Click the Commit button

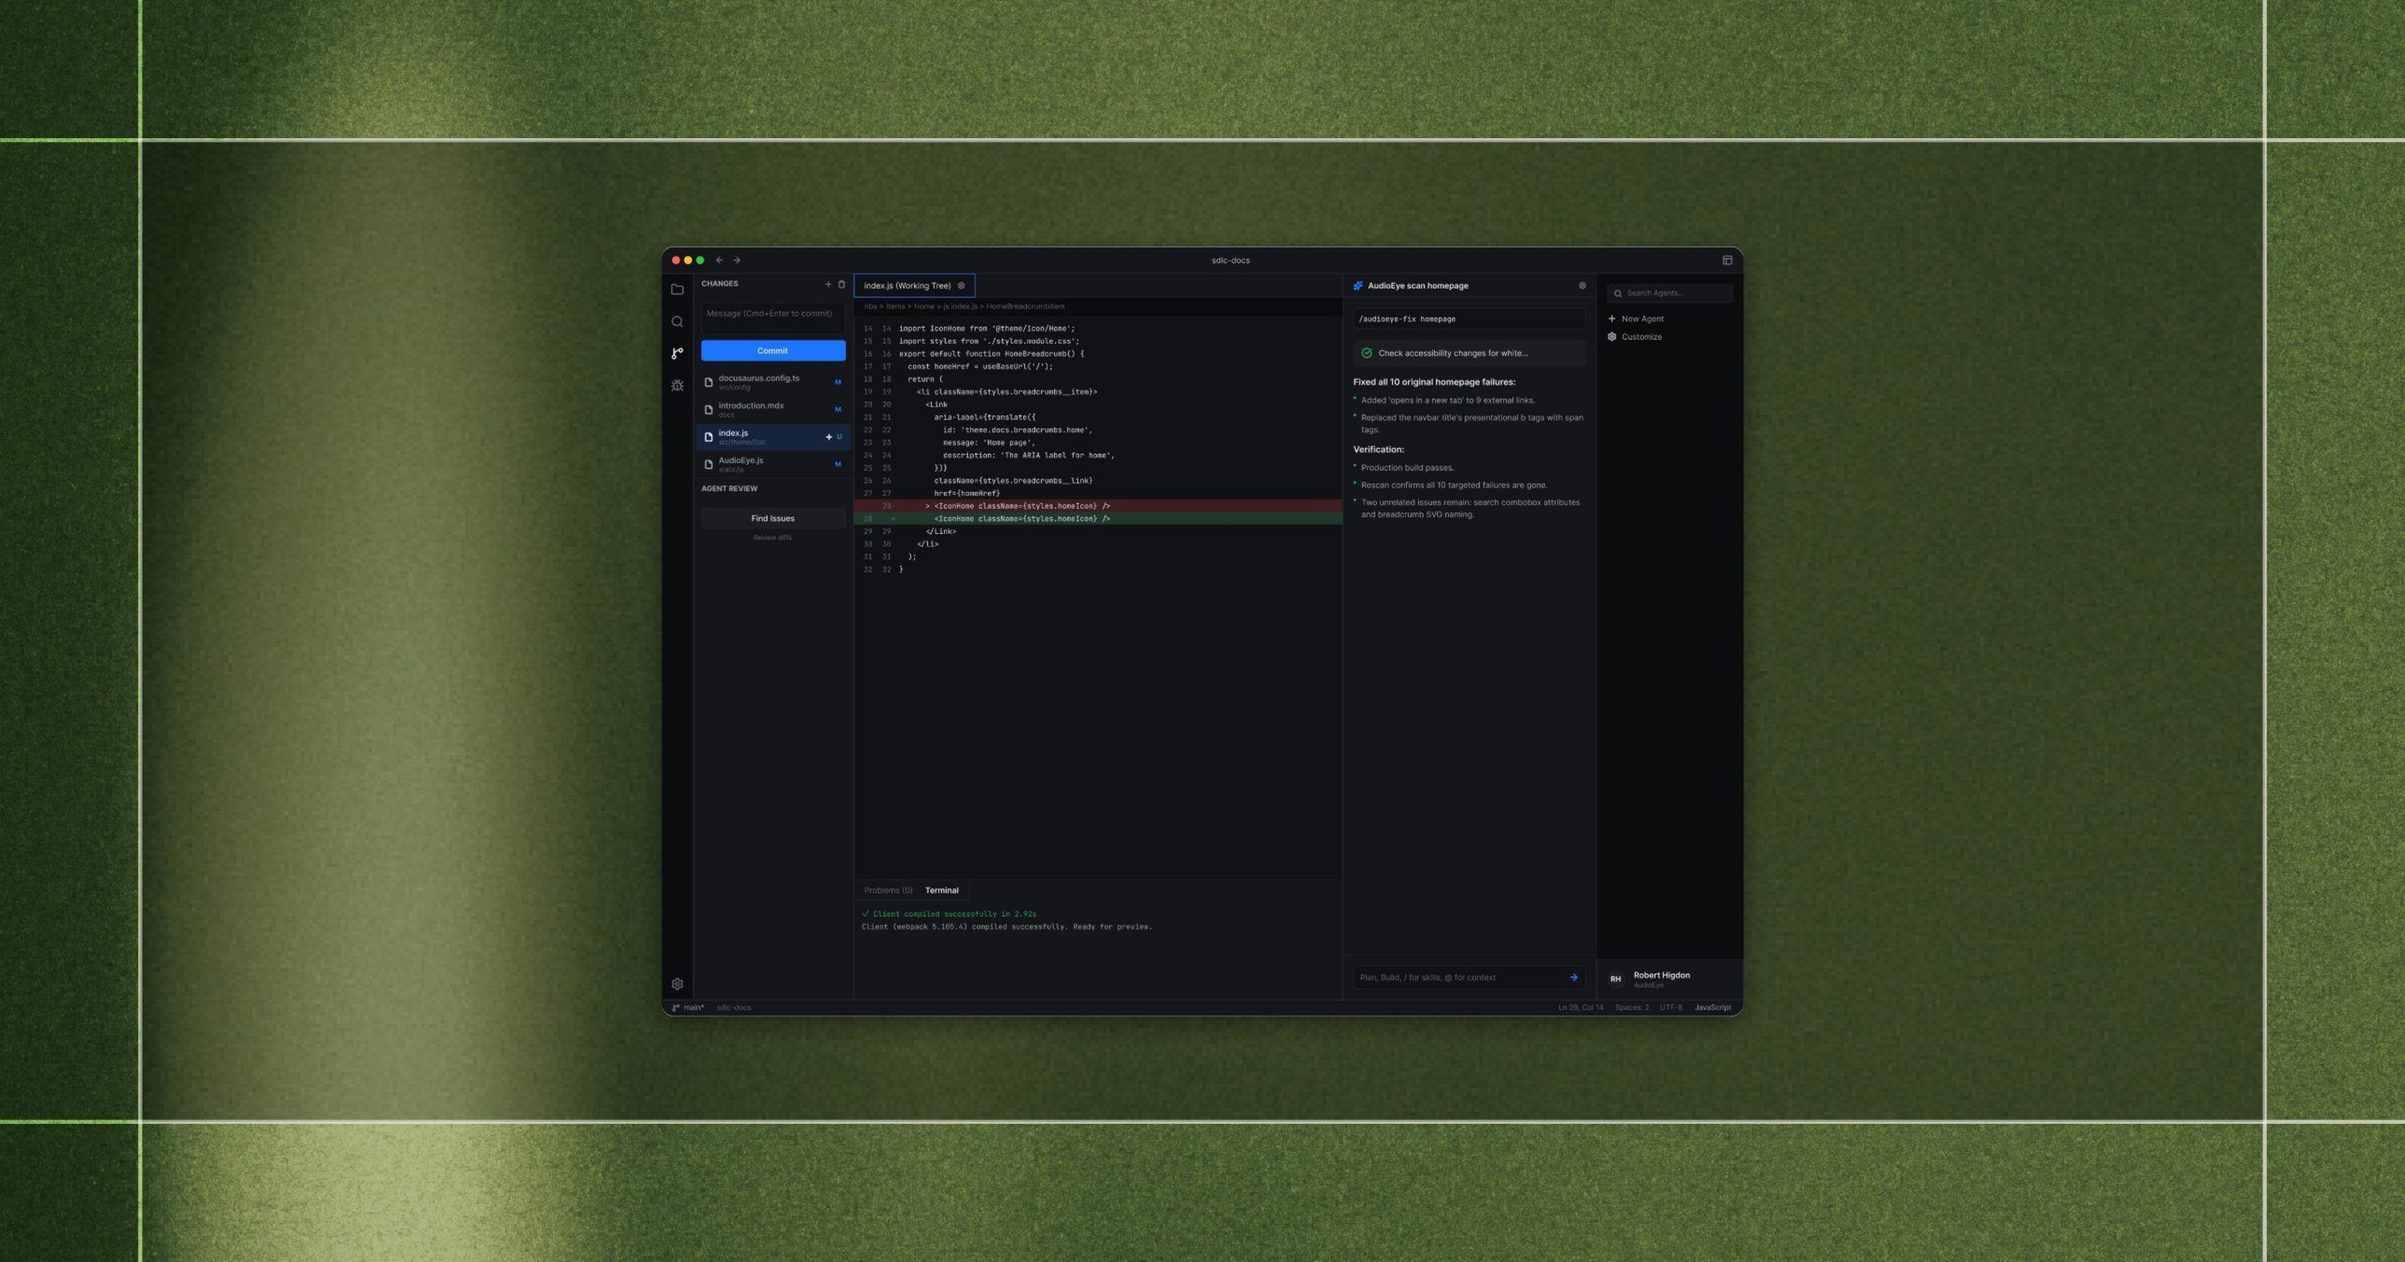pyautogui.click(x=773, y=351)
